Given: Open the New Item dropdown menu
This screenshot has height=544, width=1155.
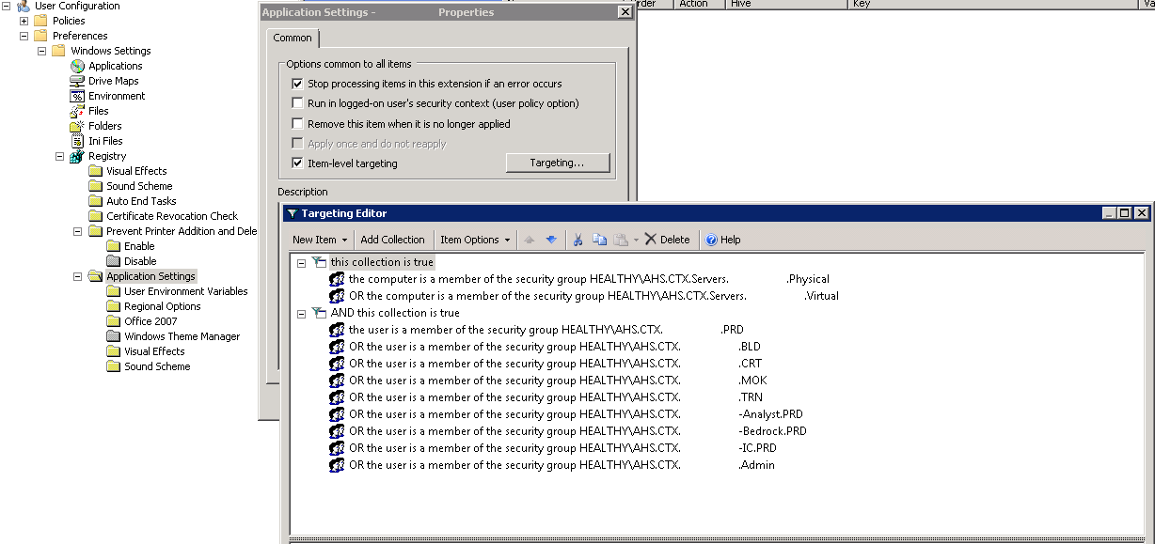Looking at the screenshot, I should click(x=320, y=240).
